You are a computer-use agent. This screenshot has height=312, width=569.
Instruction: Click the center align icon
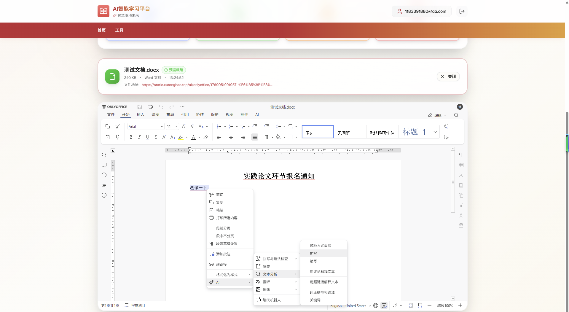click(x=231, y=137)
